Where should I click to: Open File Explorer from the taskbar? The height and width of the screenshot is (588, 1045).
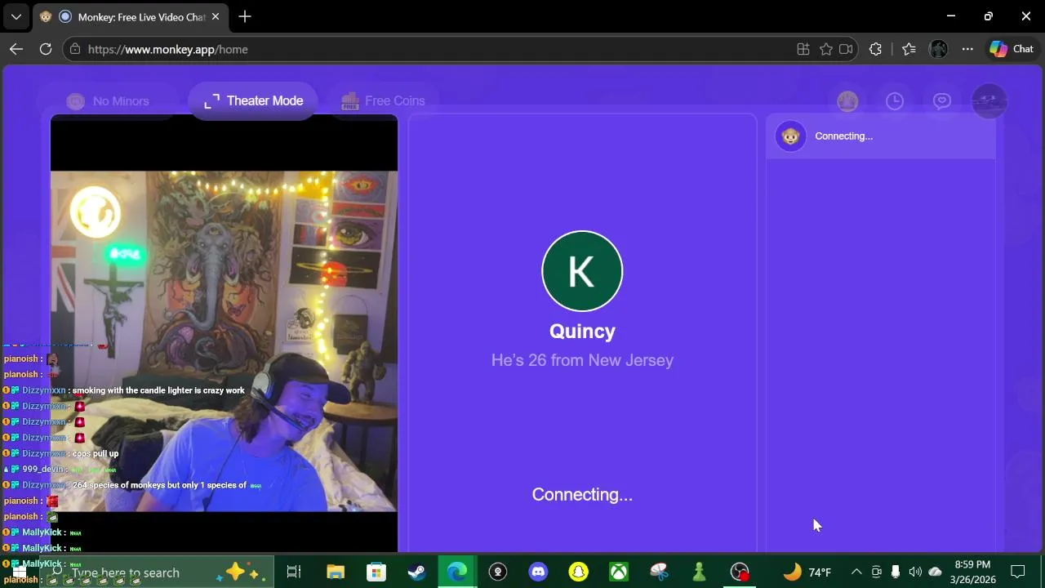(336, 572)
